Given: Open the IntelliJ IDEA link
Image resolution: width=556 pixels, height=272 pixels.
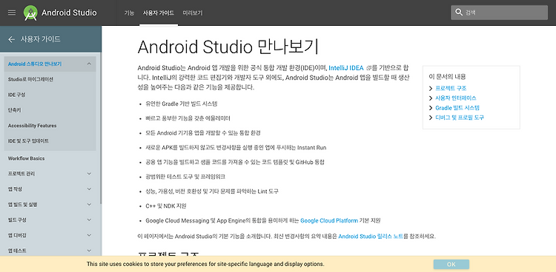Looking at the screenshot, I should point(346,67).
